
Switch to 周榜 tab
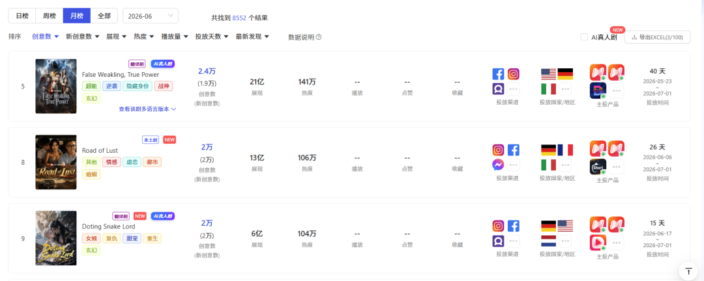click(x=50, y=16)
